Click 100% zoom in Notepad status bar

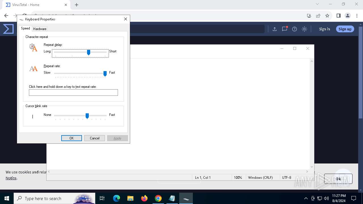pos(238,178)
